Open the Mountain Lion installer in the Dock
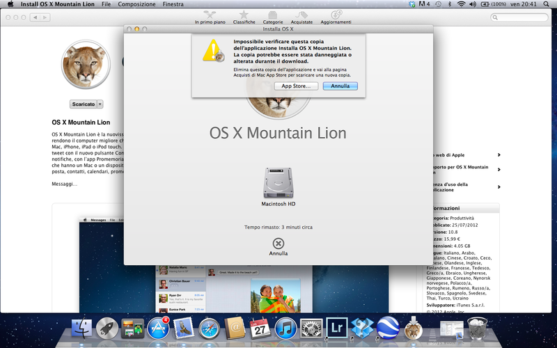This screenshot has width=557, height=348. pyautogui.click(x=414, y=328)
